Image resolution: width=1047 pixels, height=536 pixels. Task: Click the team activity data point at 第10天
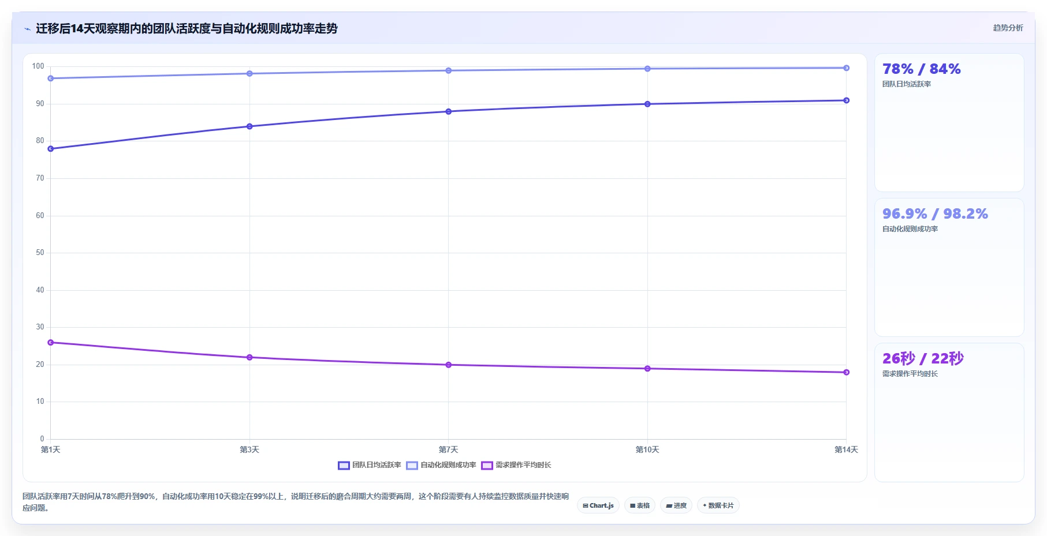(x=647, y=104)
